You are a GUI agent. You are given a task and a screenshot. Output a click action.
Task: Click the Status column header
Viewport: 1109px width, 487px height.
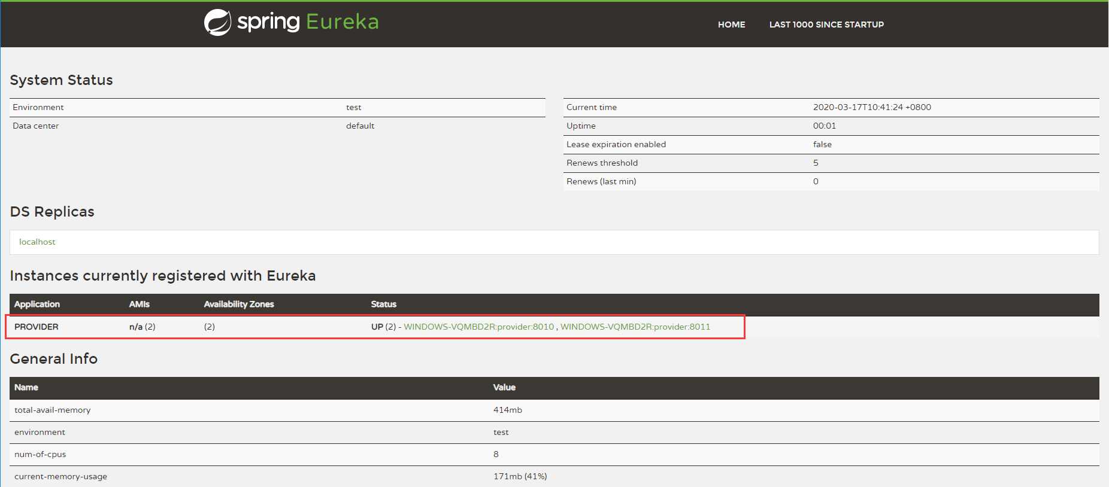[x=384, y=304]
